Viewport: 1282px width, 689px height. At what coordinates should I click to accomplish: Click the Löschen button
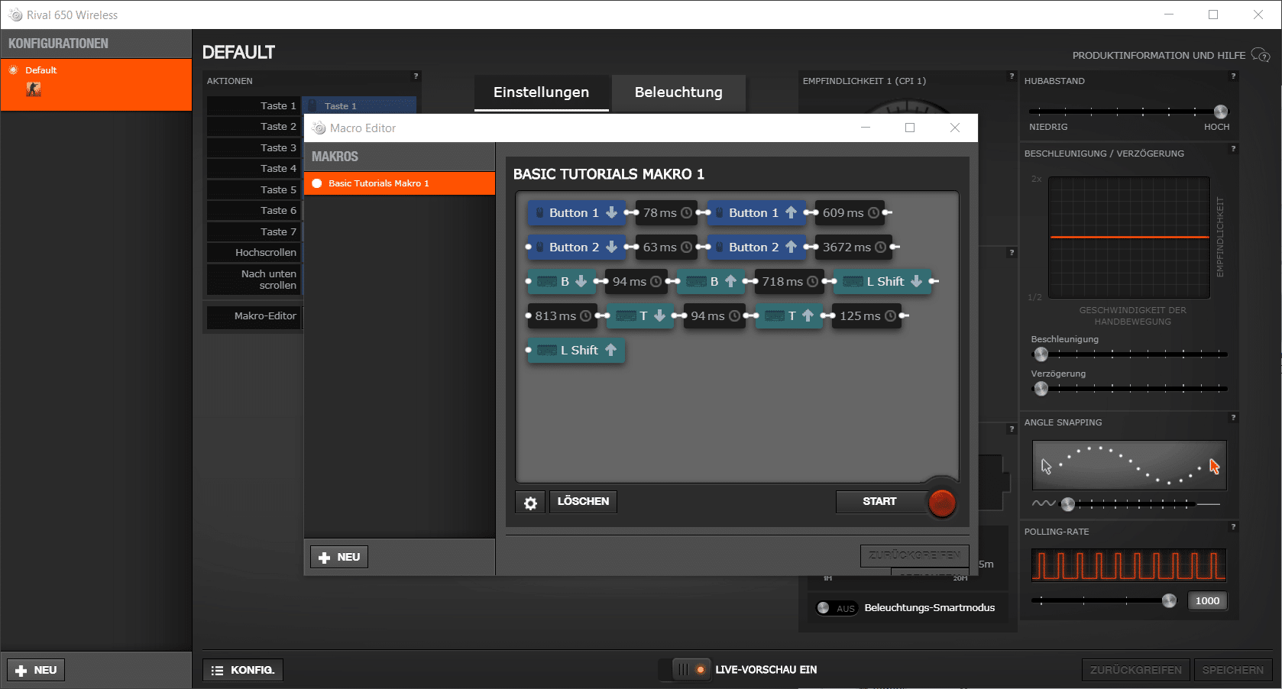pos(583,502)
